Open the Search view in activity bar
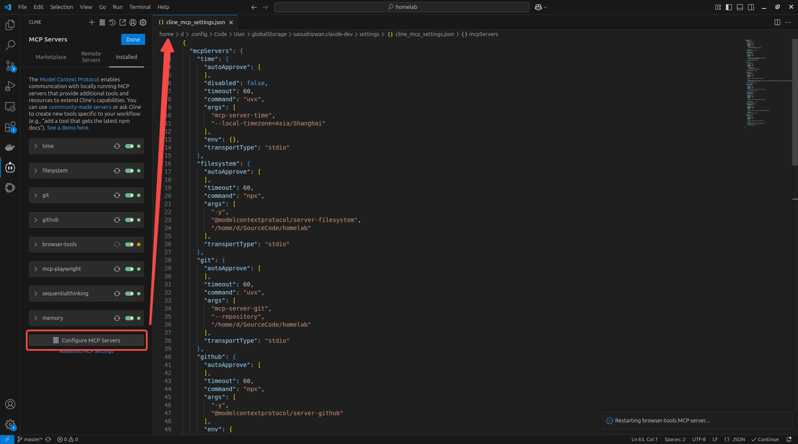The image size is (798, 444). click(10, 45)
